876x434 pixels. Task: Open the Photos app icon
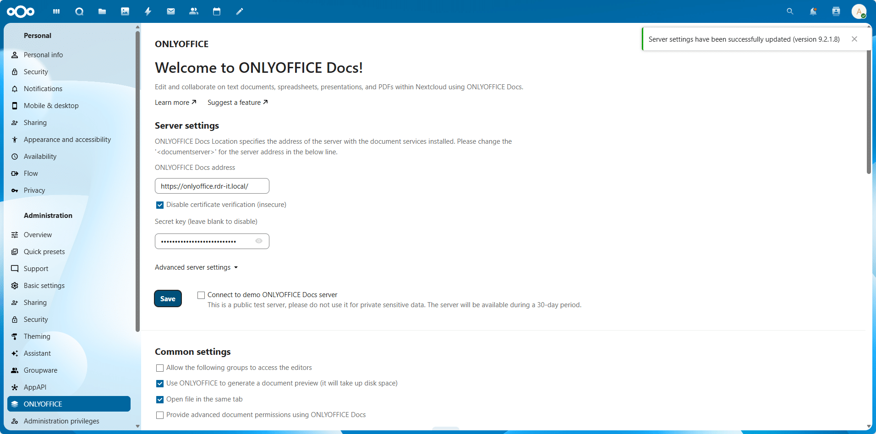(125, 11)
